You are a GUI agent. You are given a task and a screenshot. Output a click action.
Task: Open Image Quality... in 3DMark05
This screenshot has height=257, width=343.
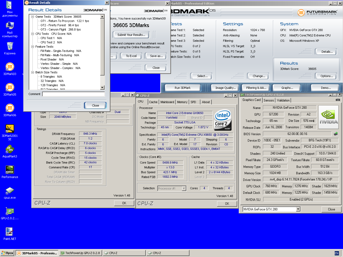pos(226,88)
